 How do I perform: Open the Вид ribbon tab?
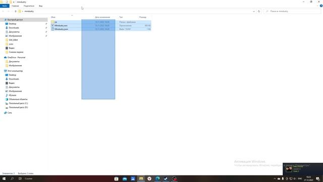tap(40, 6)
